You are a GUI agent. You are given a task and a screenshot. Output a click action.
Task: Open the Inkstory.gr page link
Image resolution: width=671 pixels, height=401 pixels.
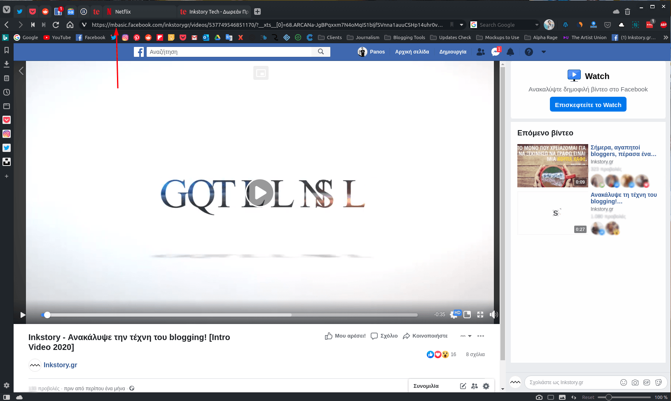coord(60,365)
